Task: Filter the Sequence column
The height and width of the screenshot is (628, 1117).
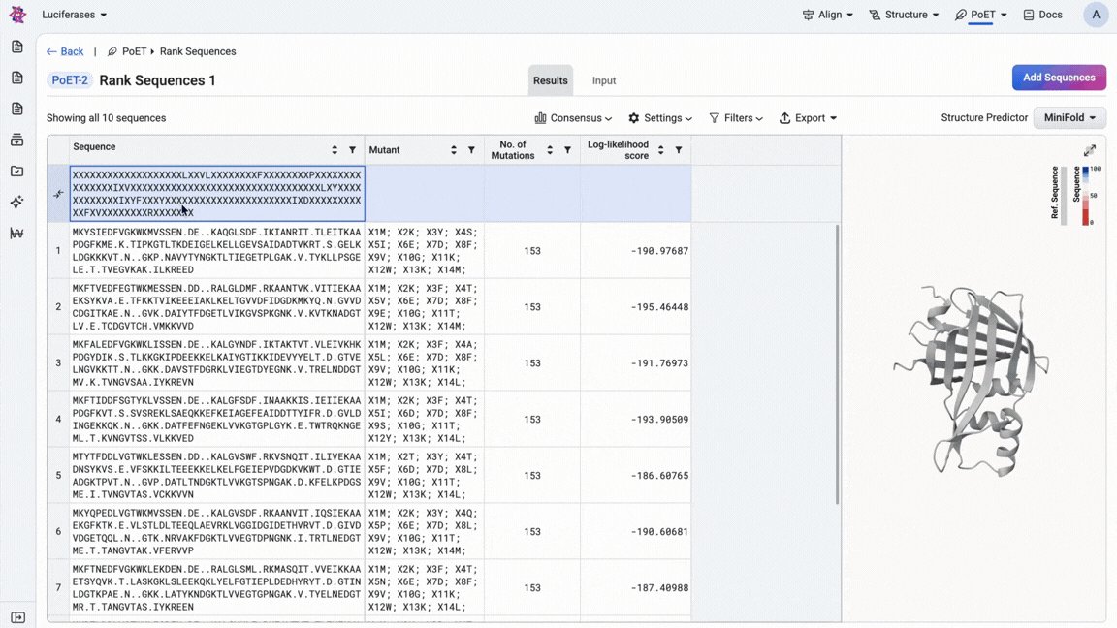Action: pyautogui.click(x=352, y=150)
